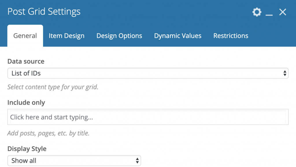
Task: Click the arrows on the Show all select
Action: 137,161
